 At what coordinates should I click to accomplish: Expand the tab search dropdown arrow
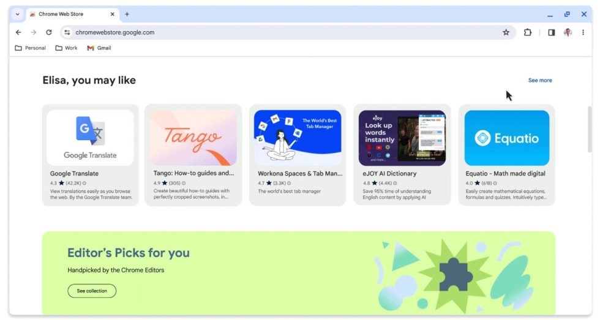pos(17,14)
